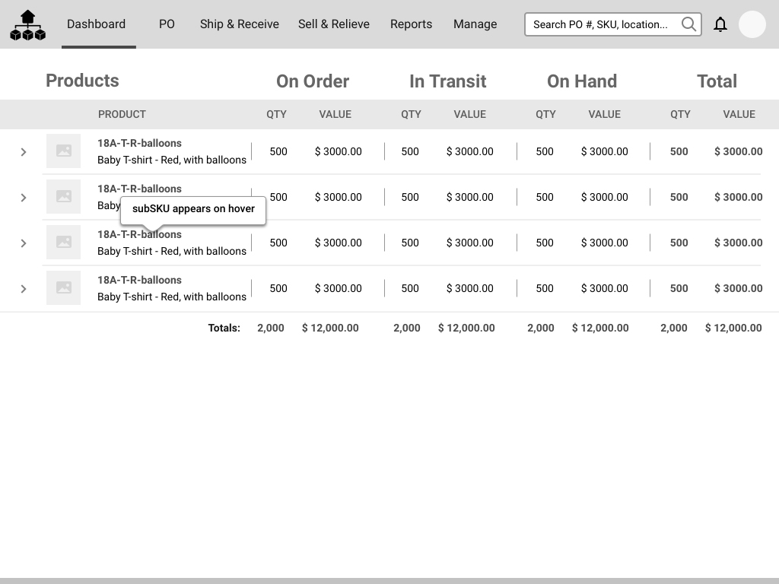Open the user profile avatar circle
779x584 pixels.
752,24
